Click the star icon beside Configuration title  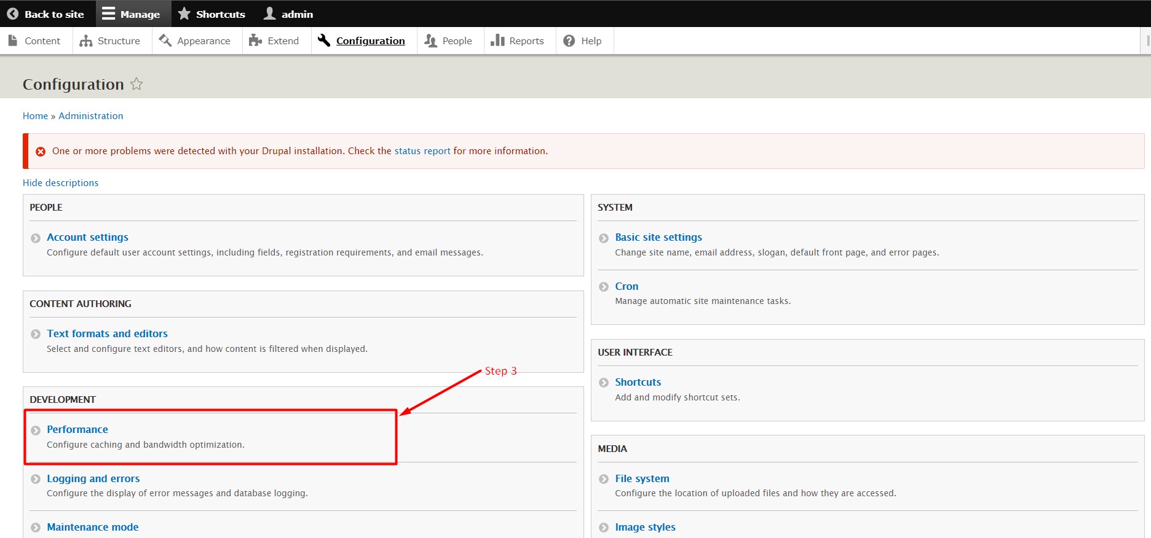click(136, 84)
